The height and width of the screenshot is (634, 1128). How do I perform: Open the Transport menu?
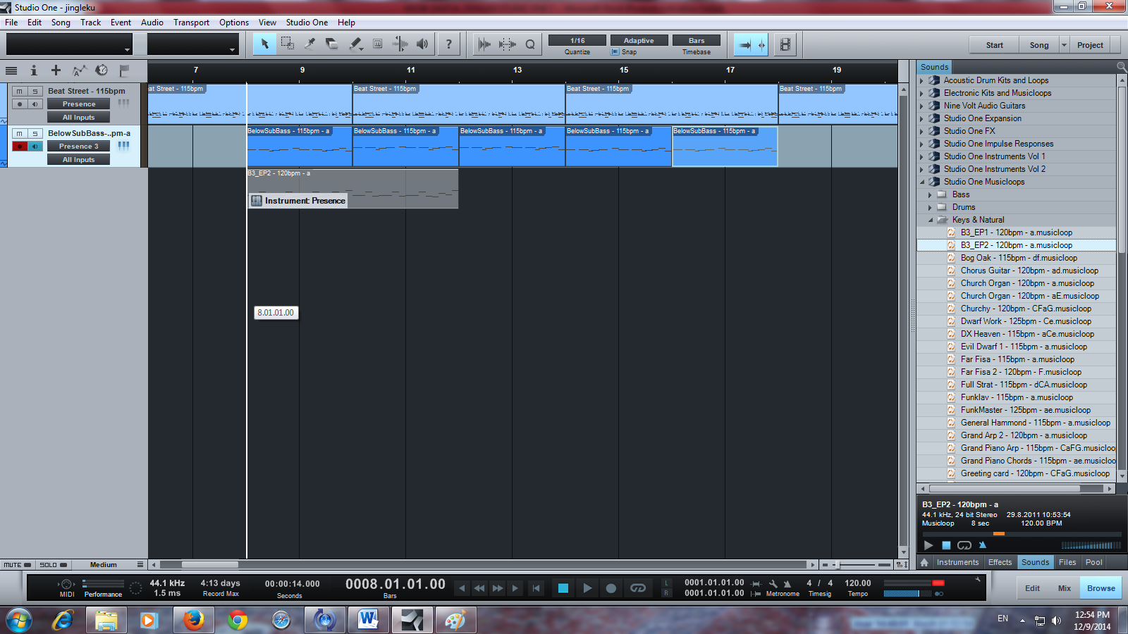pyautogui.click(x=191, y=23)
